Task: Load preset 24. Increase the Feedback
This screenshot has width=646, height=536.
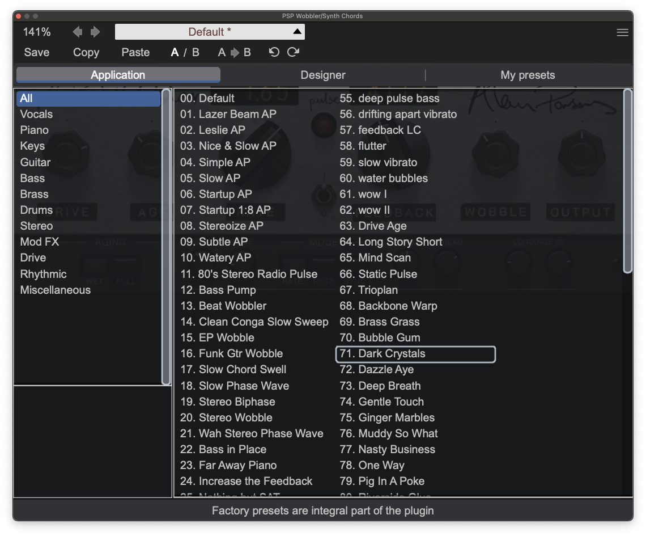Action: point(246,481)
